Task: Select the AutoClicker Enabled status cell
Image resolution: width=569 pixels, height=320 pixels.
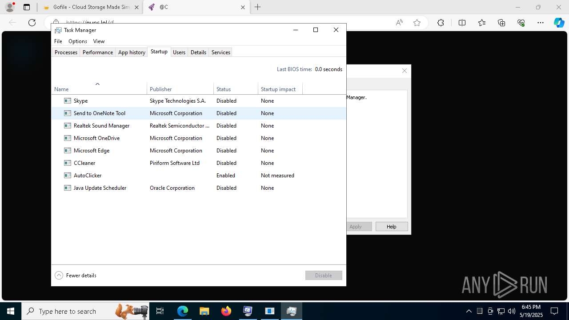Action: click(226, 176)
